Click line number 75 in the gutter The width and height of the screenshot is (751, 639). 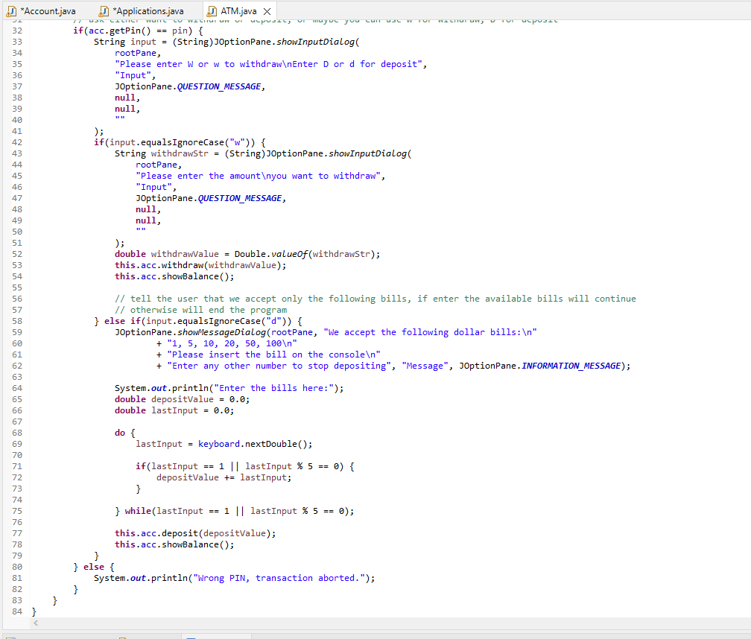[x=16, y=511]
